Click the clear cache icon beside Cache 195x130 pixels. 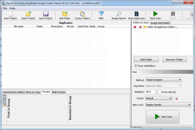tap(176, 98)
